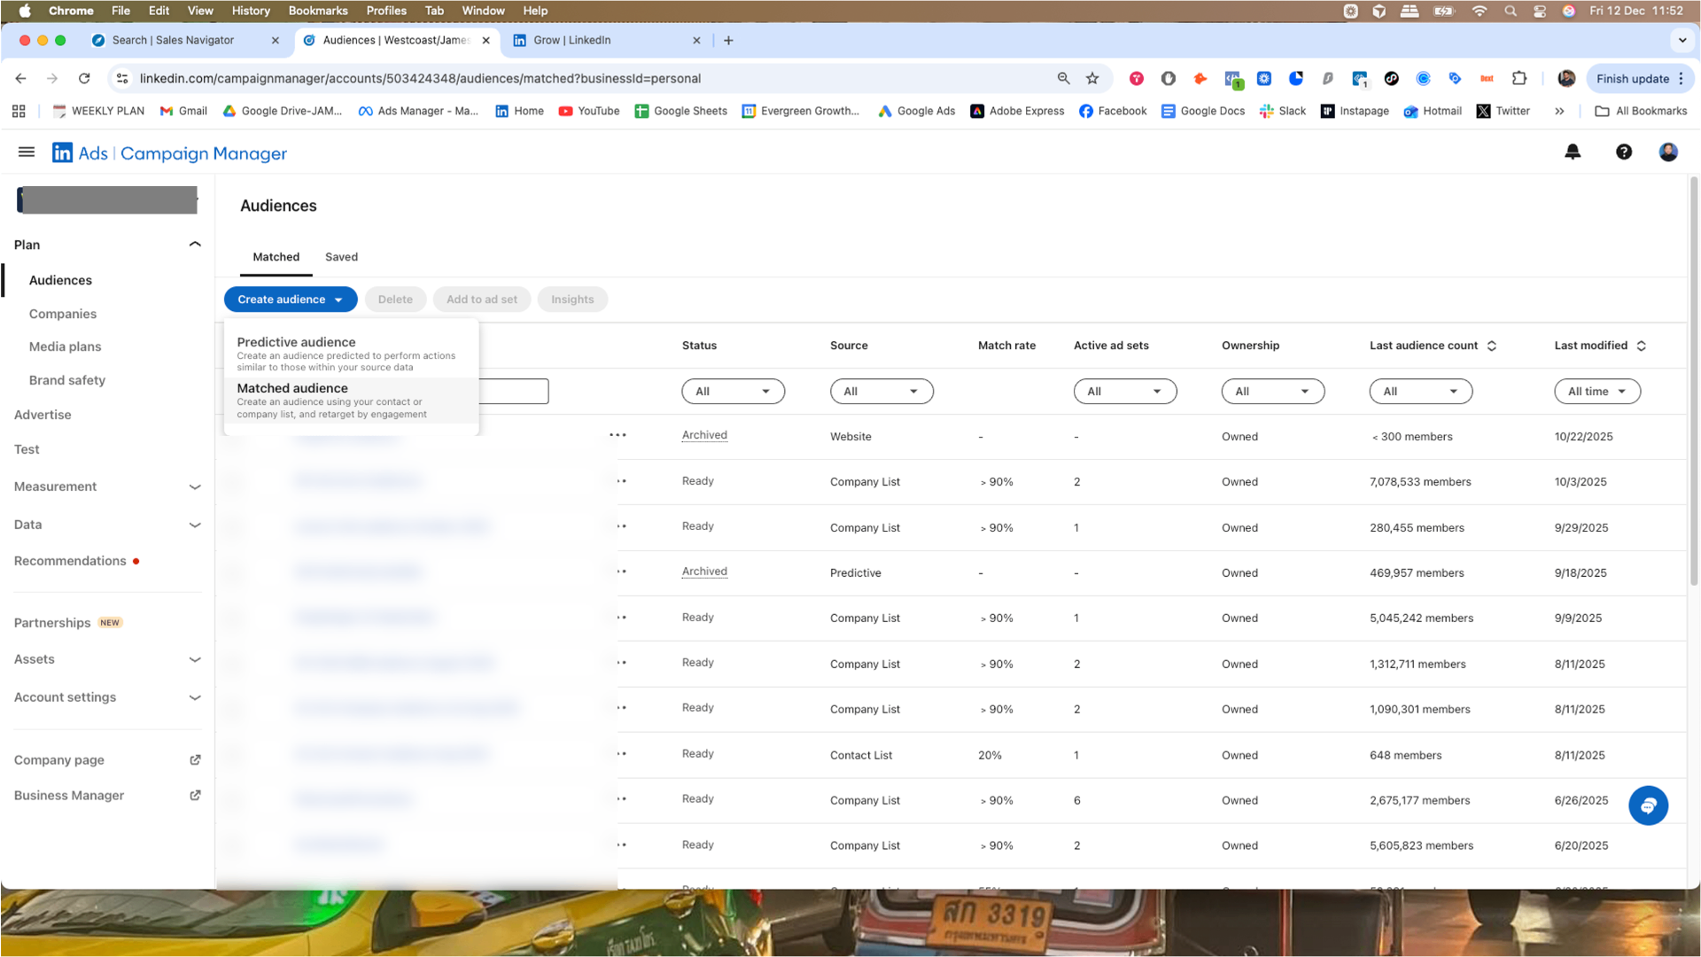Open more options for the Website audience row
Image resolution: width=1701 pixels, height=957 pixels.
618,435
